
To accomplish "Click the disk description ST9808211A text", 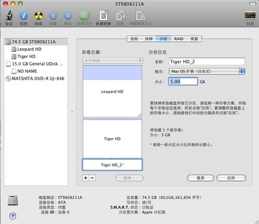I will tap(70, 198).
